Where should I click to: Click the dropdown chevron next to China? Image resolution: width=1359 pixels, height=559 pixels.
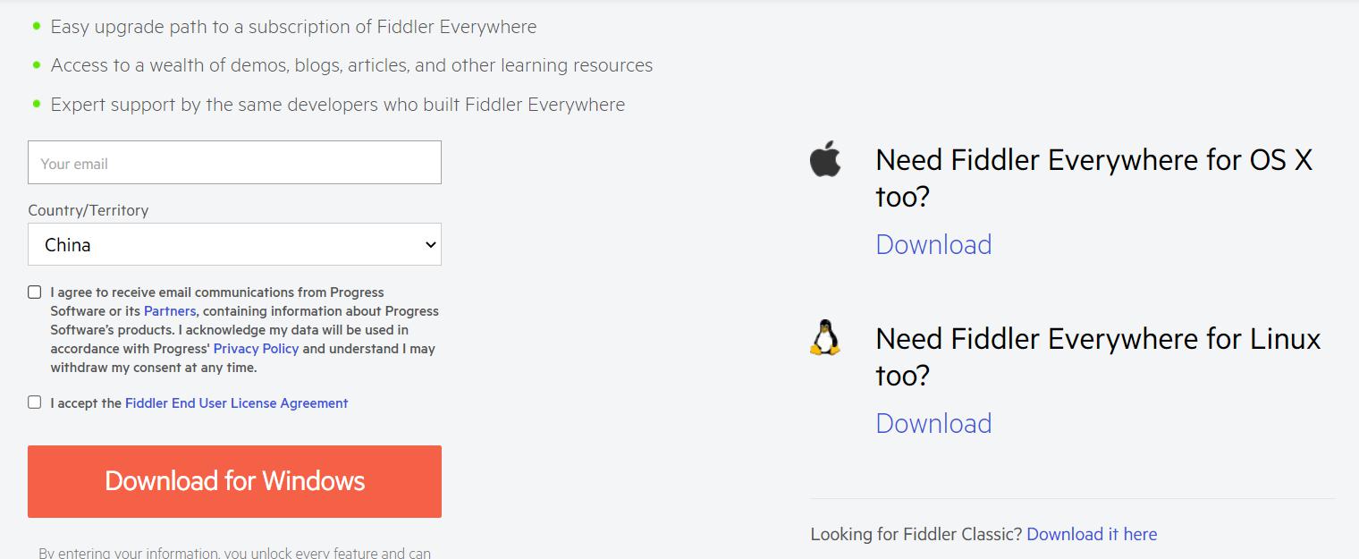point(429,243)
